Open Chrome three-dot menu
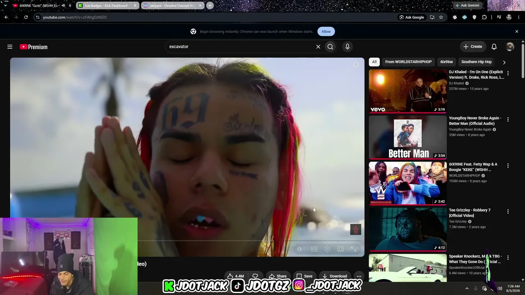 pyautogui.click(x=518, y=17)
